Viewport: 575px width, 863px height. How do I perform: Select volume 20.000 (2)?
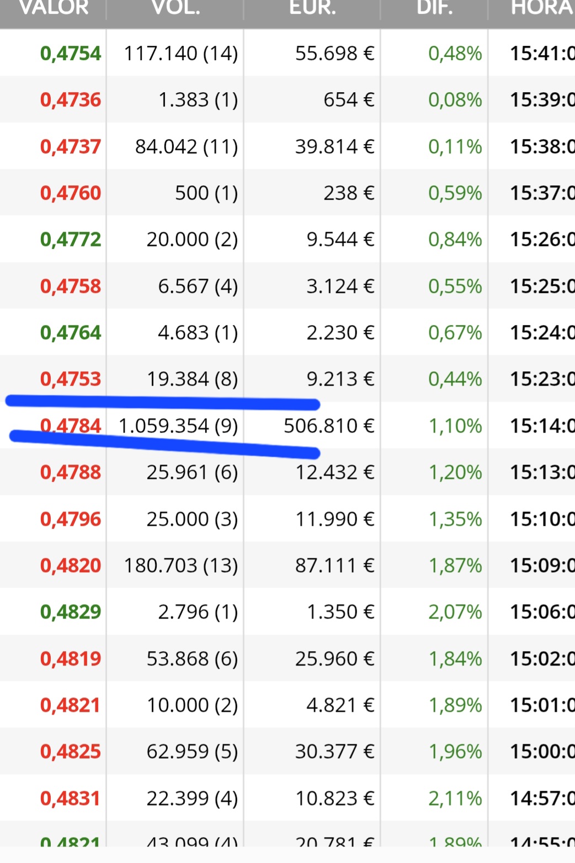[192, 239]
